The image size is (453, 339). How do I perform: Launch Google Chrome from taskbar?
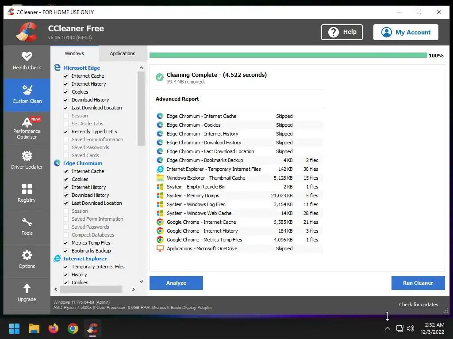73,328
